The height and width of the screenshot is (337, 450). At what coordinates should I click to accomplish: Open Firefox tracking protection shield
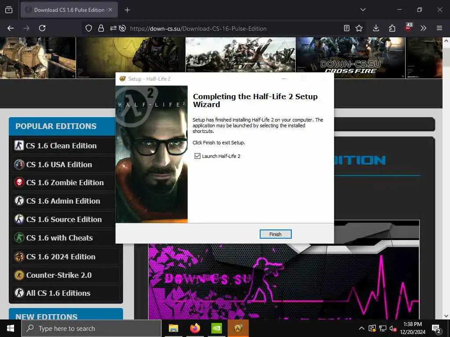[x=89, y=28]
